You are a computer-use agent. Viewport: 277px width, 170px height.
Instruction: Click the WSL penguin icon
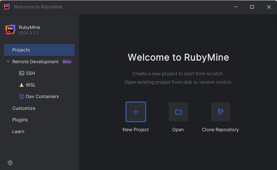click(x=21, y=85)
